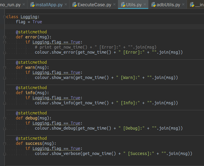This screenshot has width=204, height=166.
Task: Close the installApp.py tab
Action: click(66, 5)
